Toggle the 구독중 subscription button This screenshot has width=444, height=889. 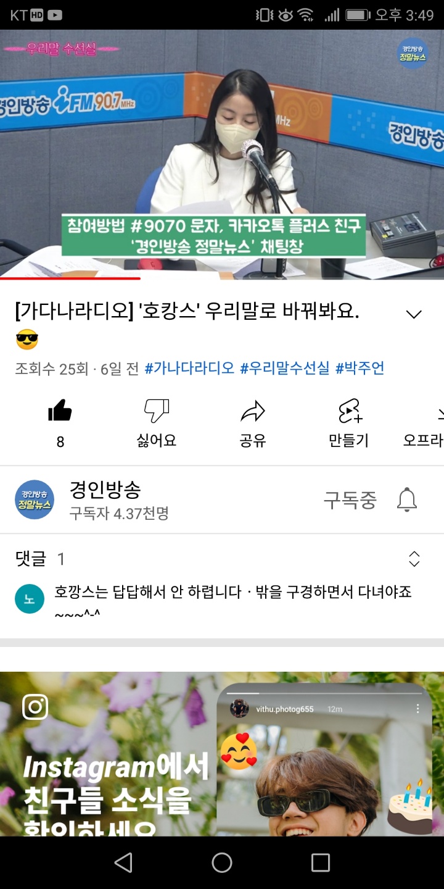[x=350, y=500]
